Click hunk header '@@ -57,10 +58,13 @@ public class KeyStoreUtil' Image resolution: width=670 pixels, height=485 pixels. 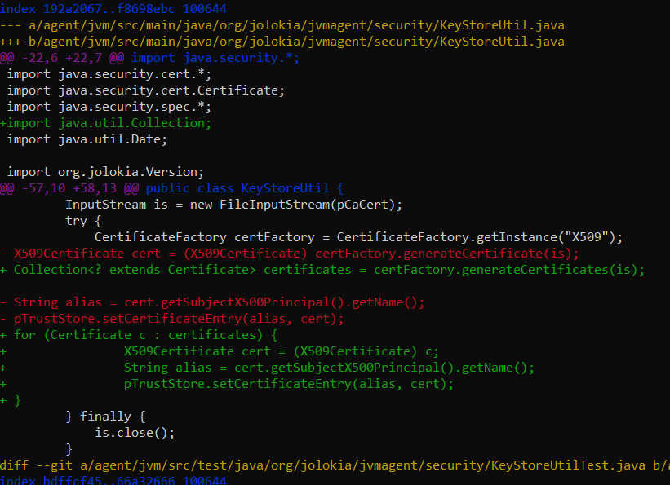pos(171,188)
